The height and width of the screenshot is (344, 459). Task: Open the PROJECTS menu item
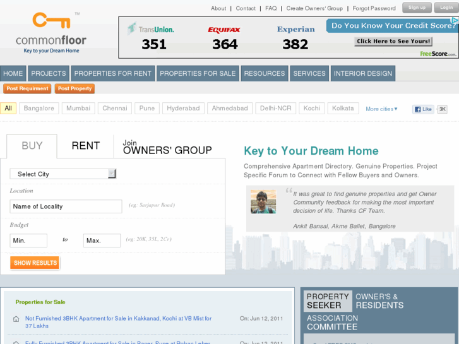pos(49,73)
